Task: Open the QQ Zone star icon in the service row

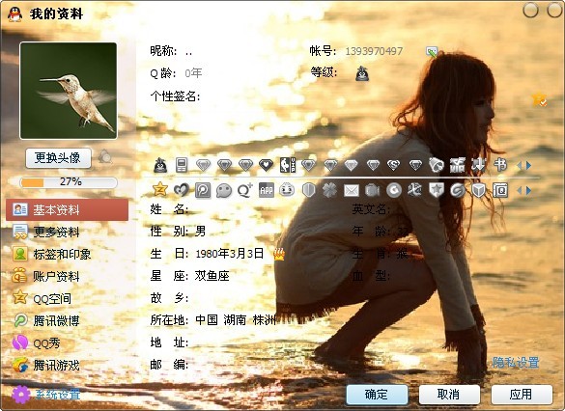Action: click(160, 190)
